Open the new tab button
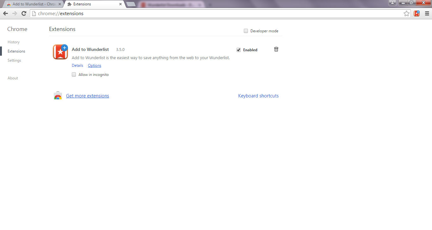432x230 pixels. pyautogui.click(x=131, y=4)
